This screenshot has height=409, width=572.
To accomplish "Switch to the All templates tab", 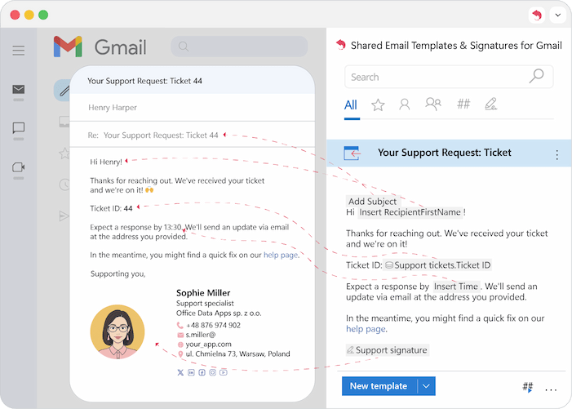I will [x=351, y=105].
